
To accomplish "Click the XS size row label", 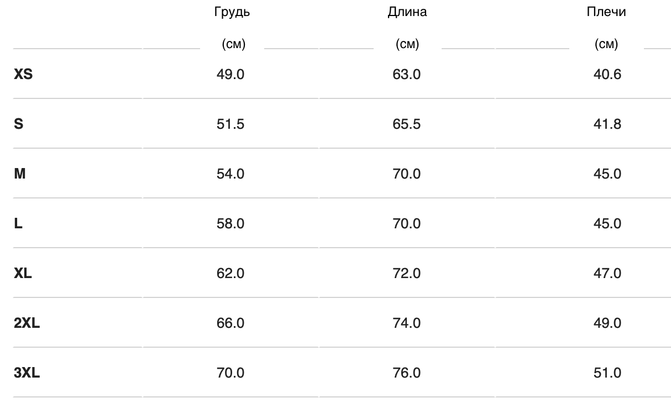I will [23, 75].
